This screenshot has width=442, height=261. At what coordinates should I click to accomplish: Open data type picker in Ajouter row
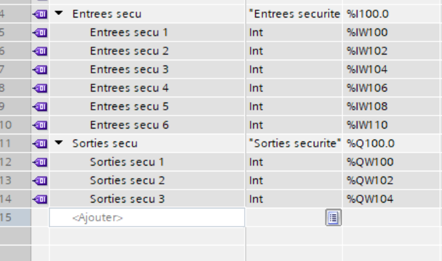pos(333,218)
